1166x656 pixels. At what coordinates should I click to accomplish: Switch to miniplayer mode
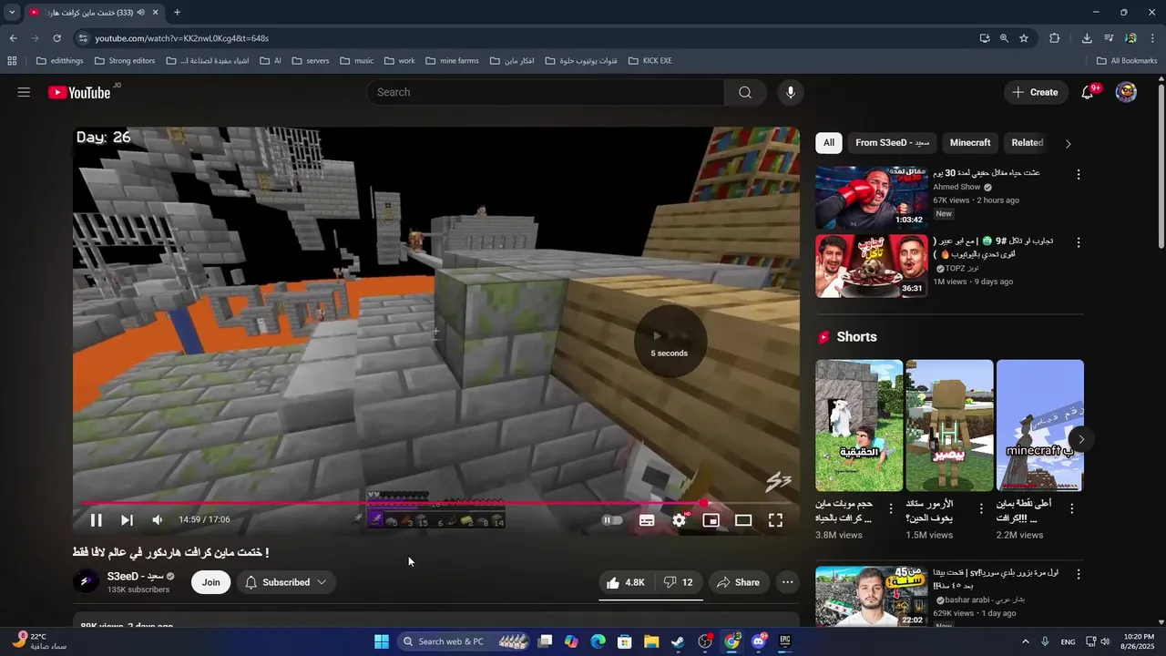click(x=711, y=520)
